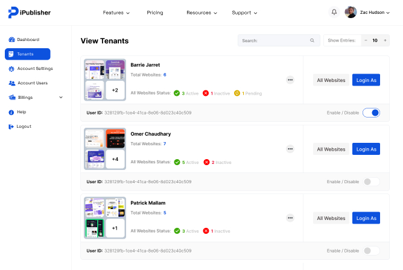Click Barrie Jarret's total websites count 6
This screenshot has width=403, height=270.
[x=165, y=75]
